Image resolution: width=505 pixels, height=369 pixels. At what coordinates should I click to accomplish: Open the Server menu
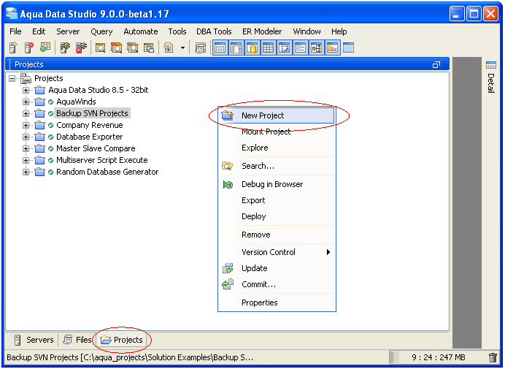(x=68, y=31)
